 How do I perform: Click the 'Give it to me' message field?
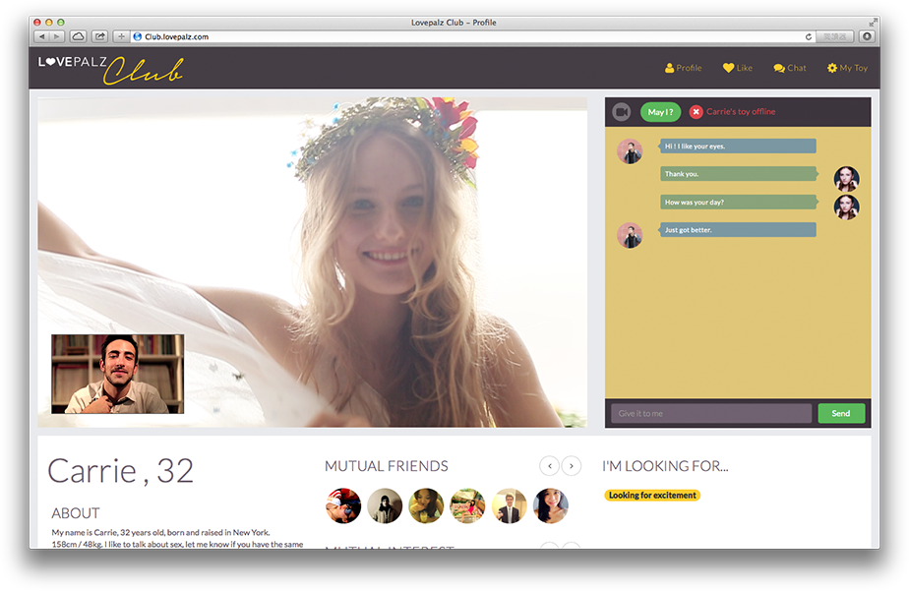pyautogui.click(x=710, y=414)
